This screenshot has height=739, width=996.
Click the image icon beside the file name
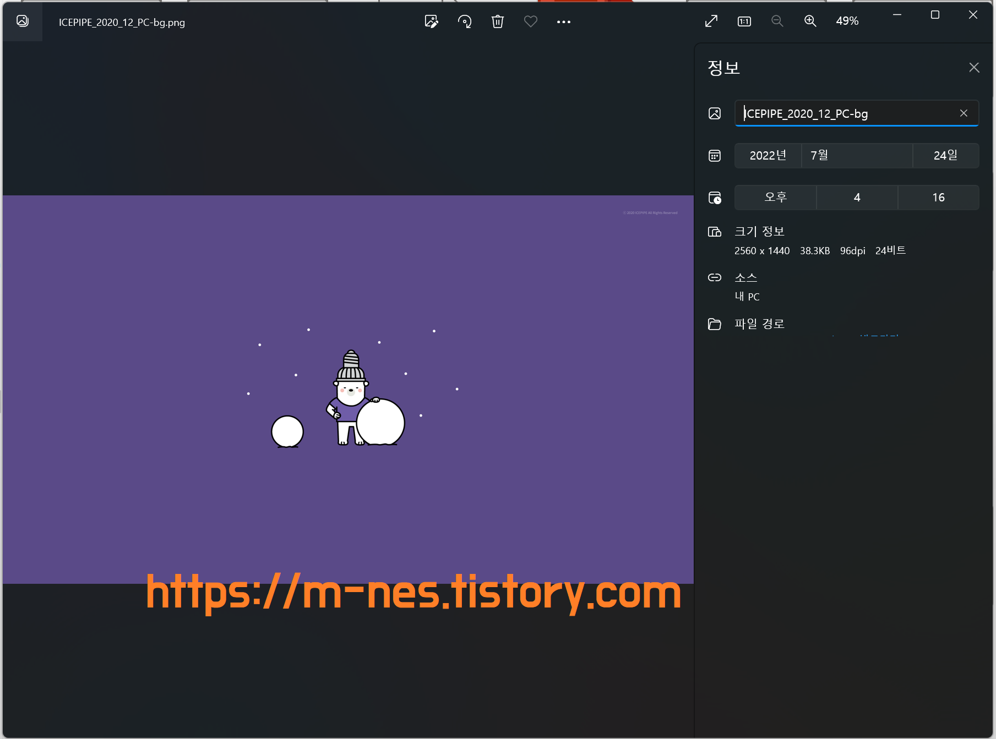(x=715, y=113)
